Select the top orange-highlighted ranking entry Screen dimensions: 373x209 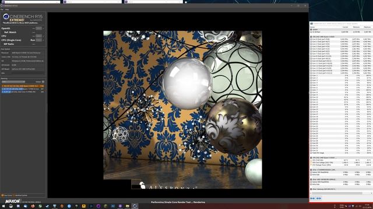tap(23, 86)
